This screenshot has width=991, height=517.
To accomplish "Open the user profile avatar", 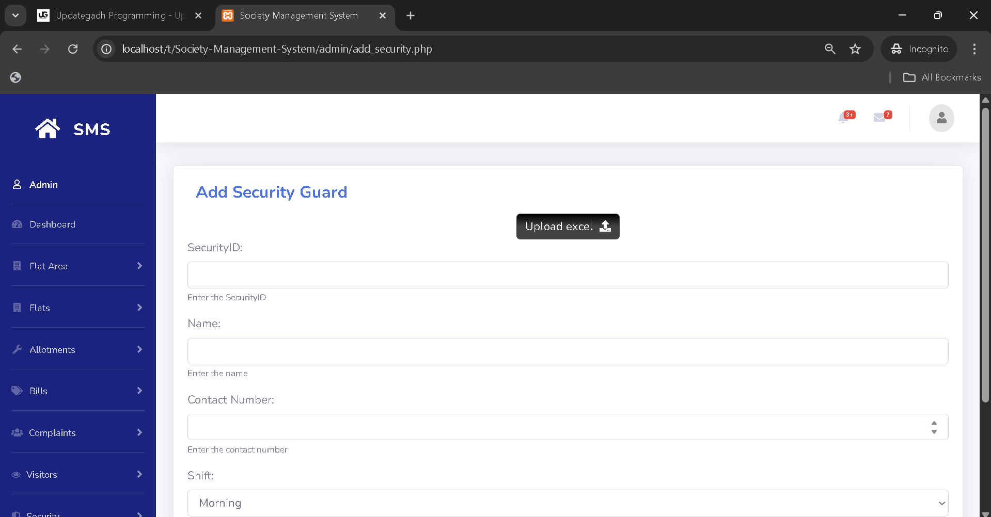I will [x=941, y=118].
